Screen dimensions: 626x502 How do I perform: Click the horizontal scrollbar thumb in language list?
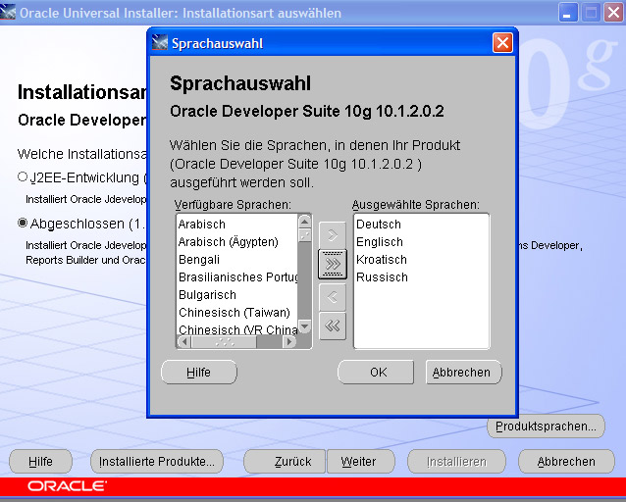pos(224,341)
